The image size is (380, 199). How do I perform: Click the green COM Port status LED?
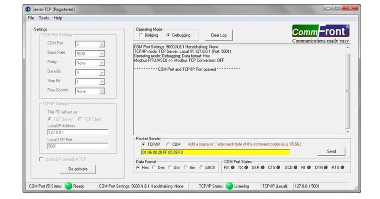68,186
